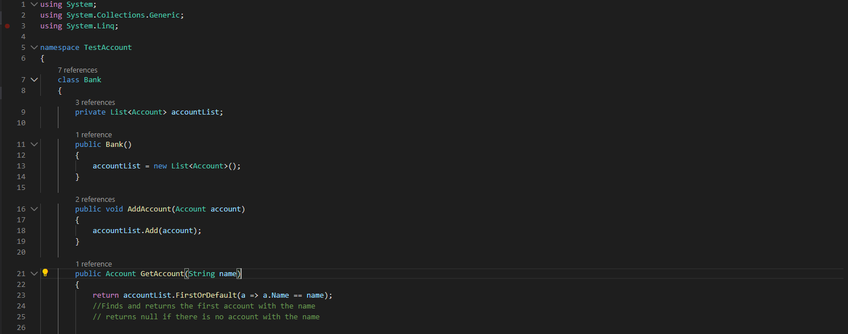The image size is (848, 334).
Task: Click 'new' keyword on line 13
Action: coord(160,166)
